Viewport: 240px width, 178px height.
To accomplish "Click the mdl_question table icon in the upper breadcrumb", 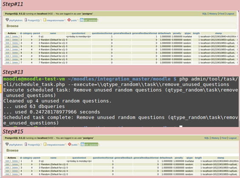I will (x=82, y=20).
